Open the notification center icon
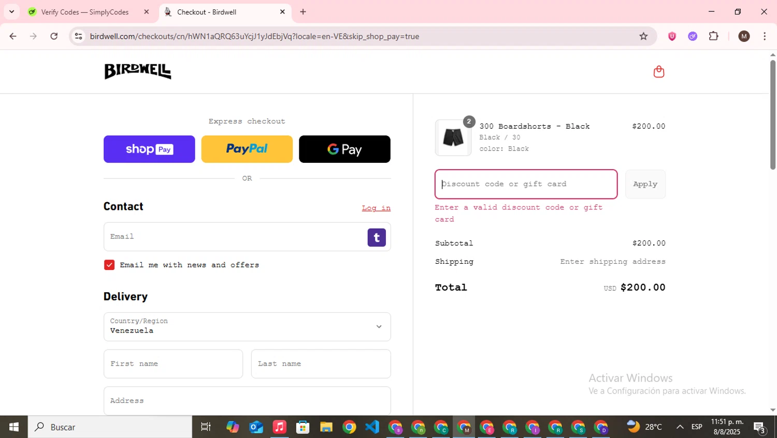 pos(760,427)
